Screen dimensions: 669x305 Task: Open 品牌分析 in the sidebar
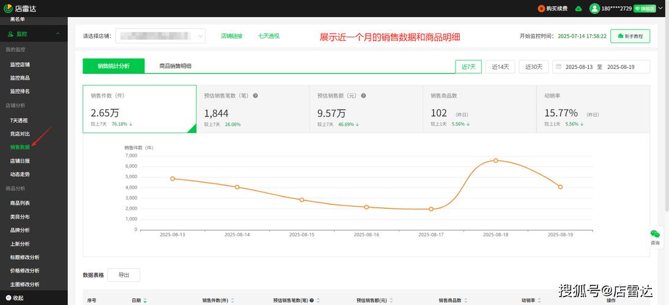coord(20,230)
